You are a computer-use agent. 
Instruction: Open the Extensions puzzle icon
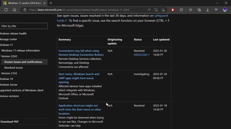coord(181,10)
